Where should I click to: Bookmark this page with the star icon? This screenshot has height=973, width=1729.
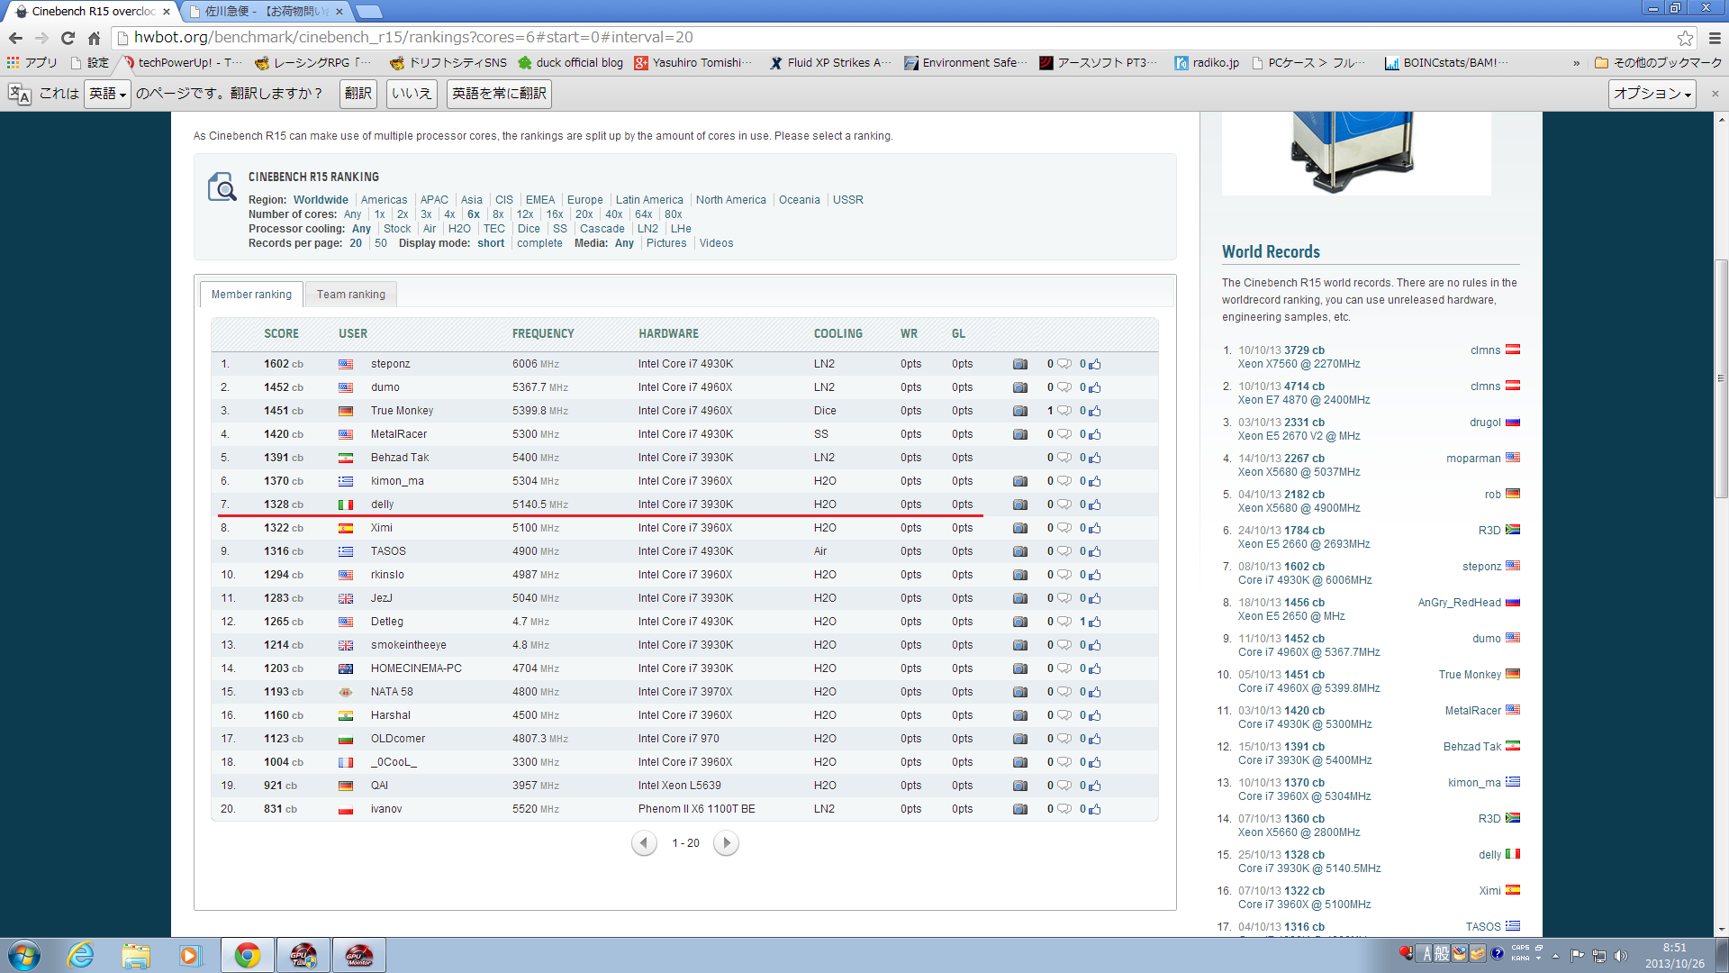[1685, 38]
